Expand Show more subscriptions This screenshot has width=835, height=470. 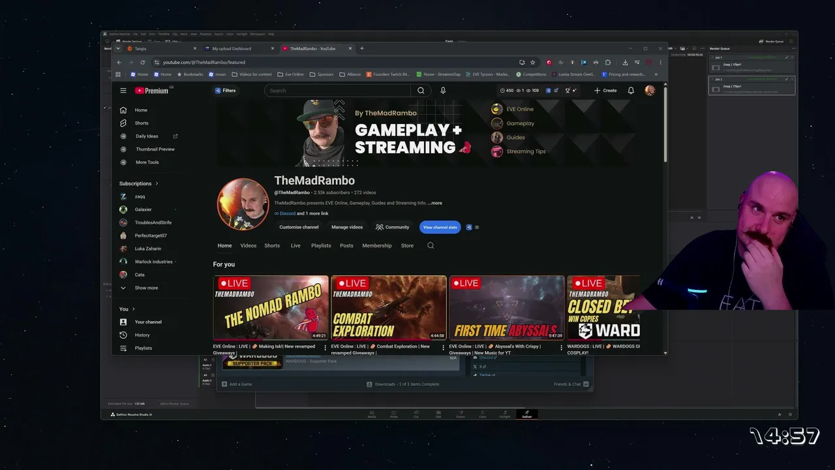pos(146,288)
